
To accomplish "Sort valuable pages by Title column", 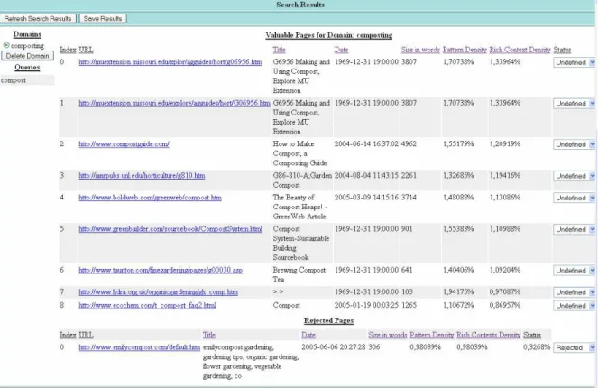I will (279, 50).
